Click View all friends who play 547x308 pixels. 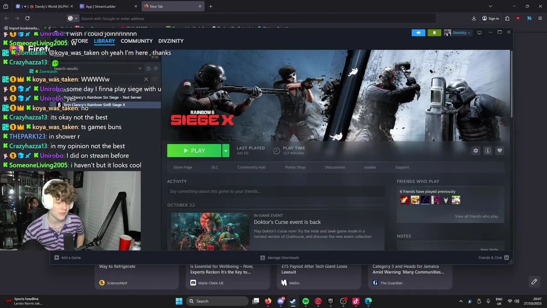click(476, 216)
